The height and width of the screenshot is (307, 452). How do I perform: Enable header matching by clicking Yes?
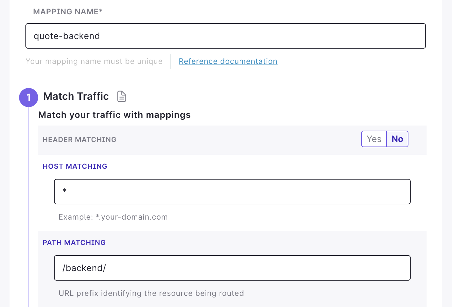(374, 139)
